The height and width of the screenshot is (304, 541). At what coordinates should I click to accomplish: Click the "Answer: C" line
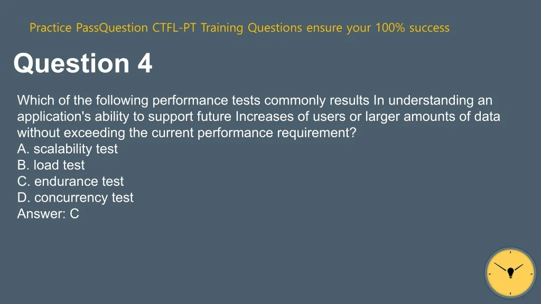point(48,214)
